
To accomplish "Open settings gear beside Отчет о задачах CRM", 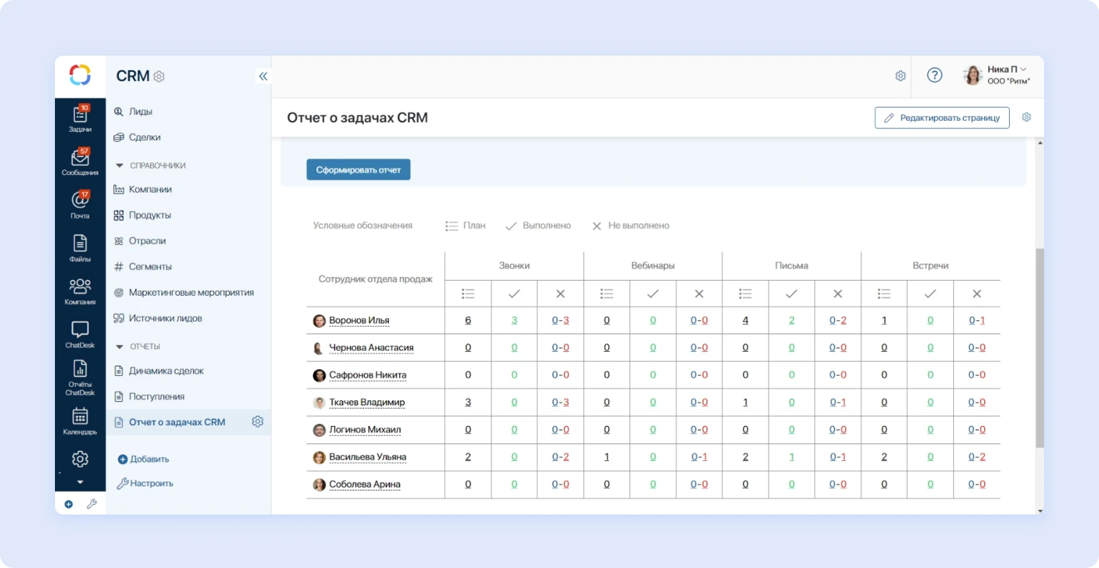I will click(258, 422).
